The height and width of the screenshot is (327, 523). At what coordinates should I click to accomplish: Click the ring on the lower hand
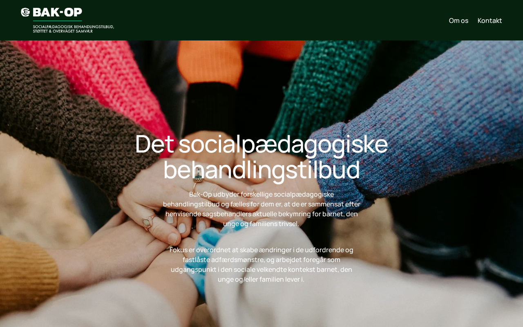click(x=147, y=222)
